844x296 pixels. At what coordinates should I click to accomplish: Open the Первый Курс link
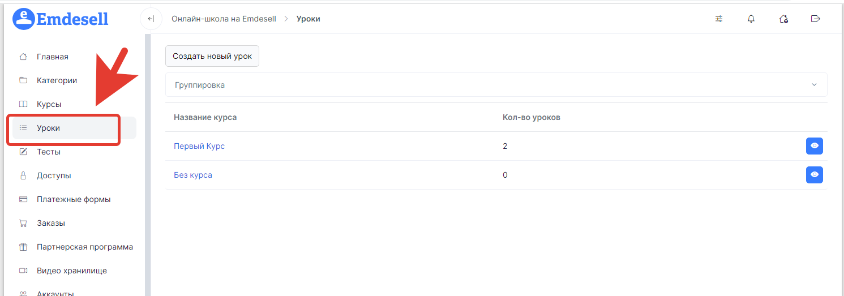coord(199,146)
